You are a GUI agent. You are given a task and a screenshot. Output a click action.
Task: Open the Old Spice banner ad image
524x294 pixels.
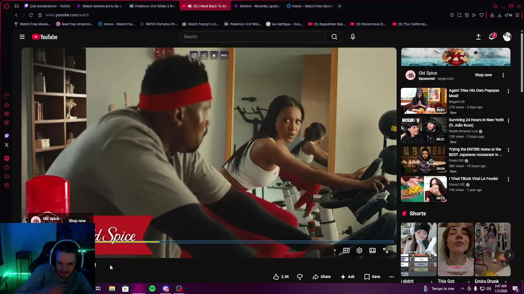coord(456,57)
